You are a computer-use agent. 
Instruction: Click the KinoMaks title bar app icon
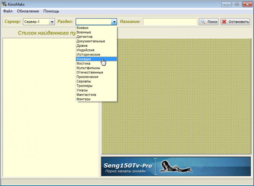(4, 4)
